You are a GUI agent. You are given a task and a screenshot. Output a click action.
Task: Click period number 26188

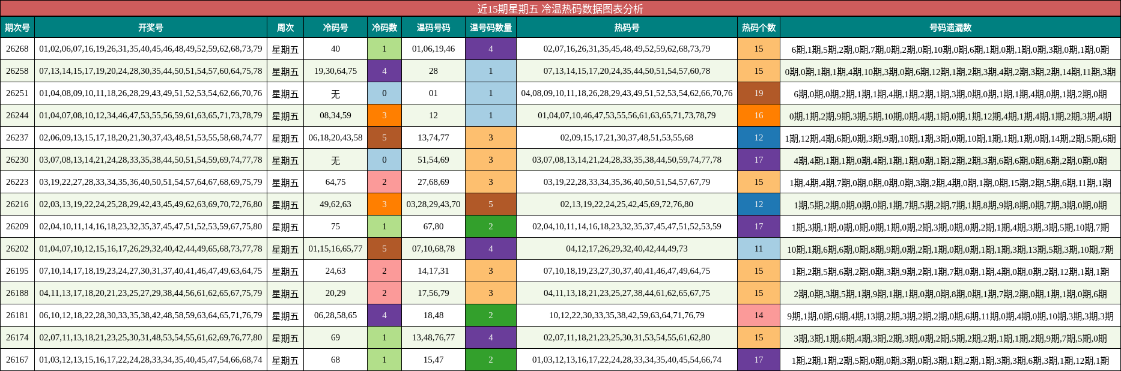17,293
